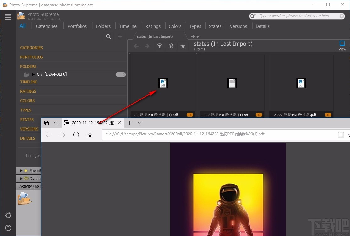
Task: Expand the C:\ [D2A4-BEF6] folder tree
Action: click(x=33, y=74)
